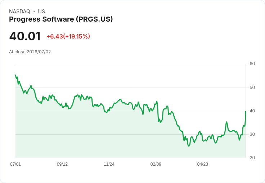Screen dimensions: 265x183
Task: Click the 30 price axis label
Action: [252, 134]
